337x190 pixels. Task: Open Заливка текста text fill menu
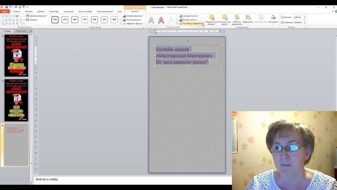coord(189,16)
